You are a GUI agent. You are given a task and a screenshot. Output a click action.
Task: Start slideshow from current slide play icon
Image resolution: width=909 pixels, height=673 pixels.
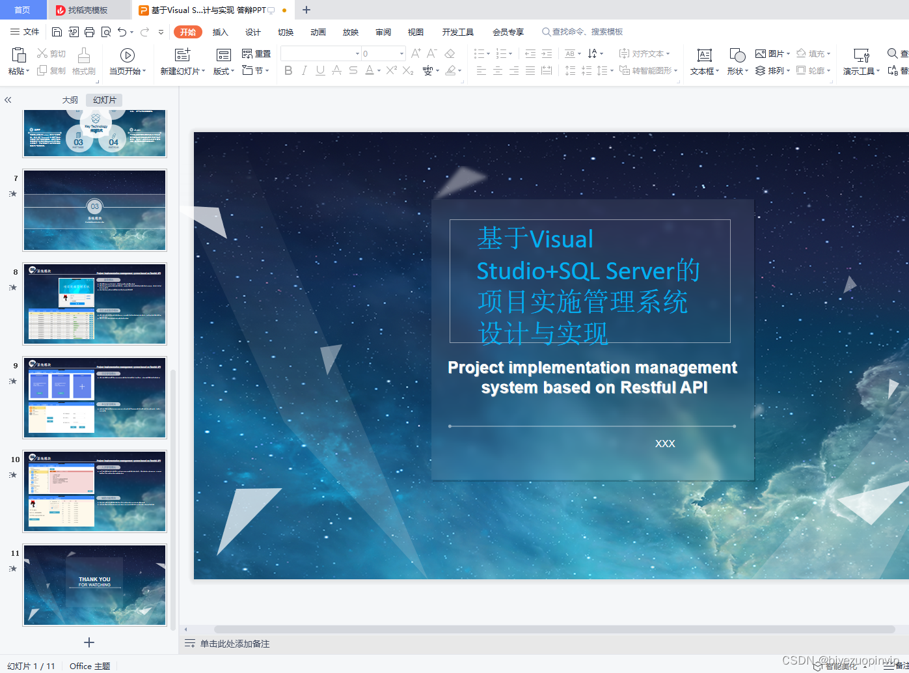(x=128, y=55)
